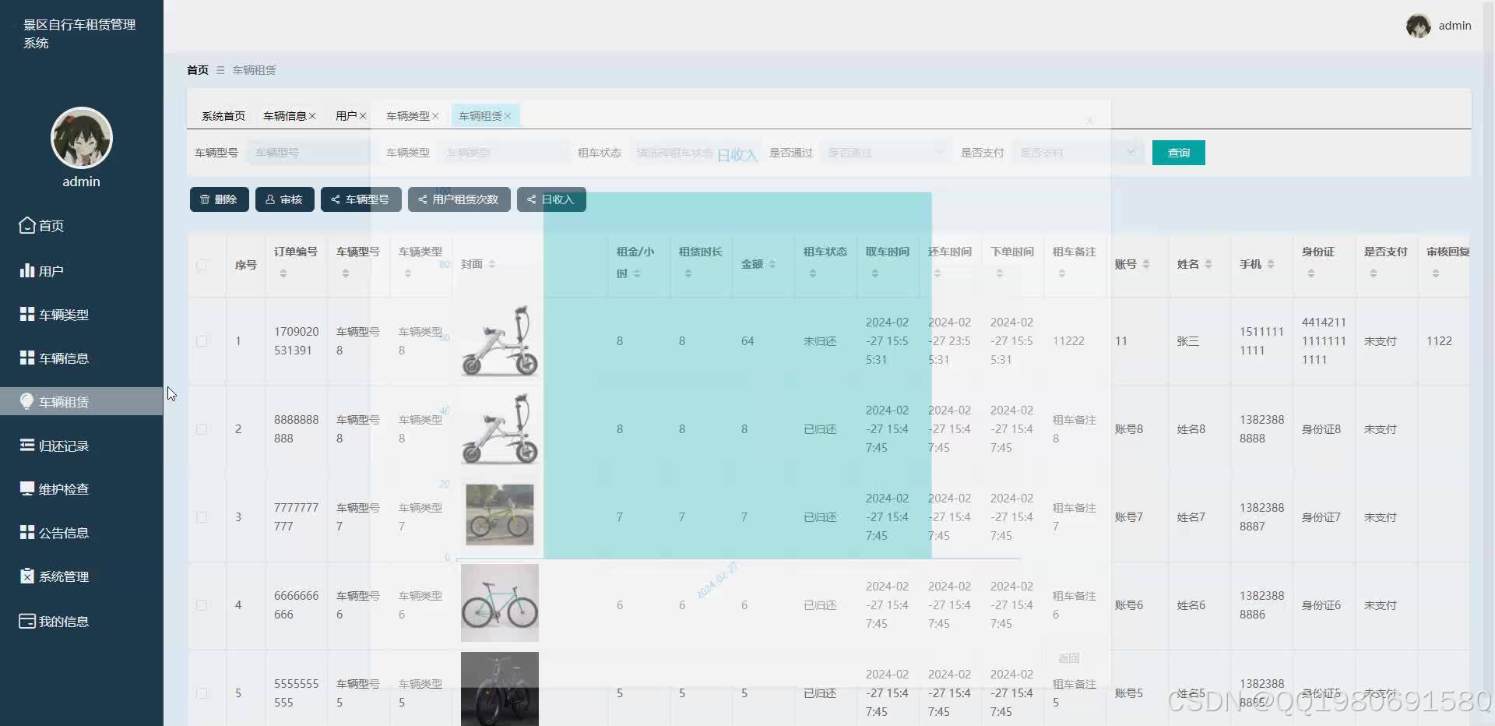This screenshot has height=726, width=1495.
Task: Select 公告信息 in the sidebar
Action: point(65,532)
